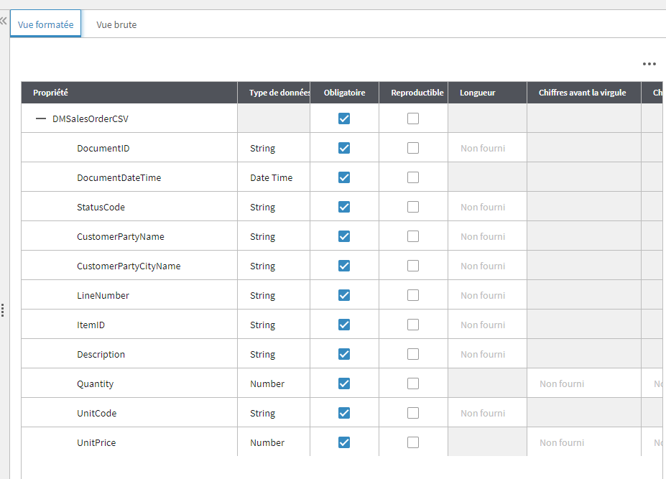
Task: Check Reproductible for StatusCode
Action: pos(413,207)
